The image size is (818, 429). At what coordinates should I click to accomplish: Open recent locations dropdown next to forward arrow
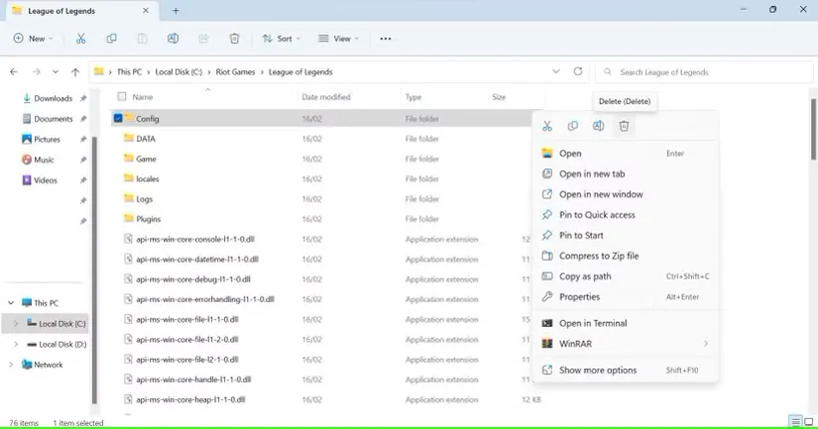[x=56, y=72]
